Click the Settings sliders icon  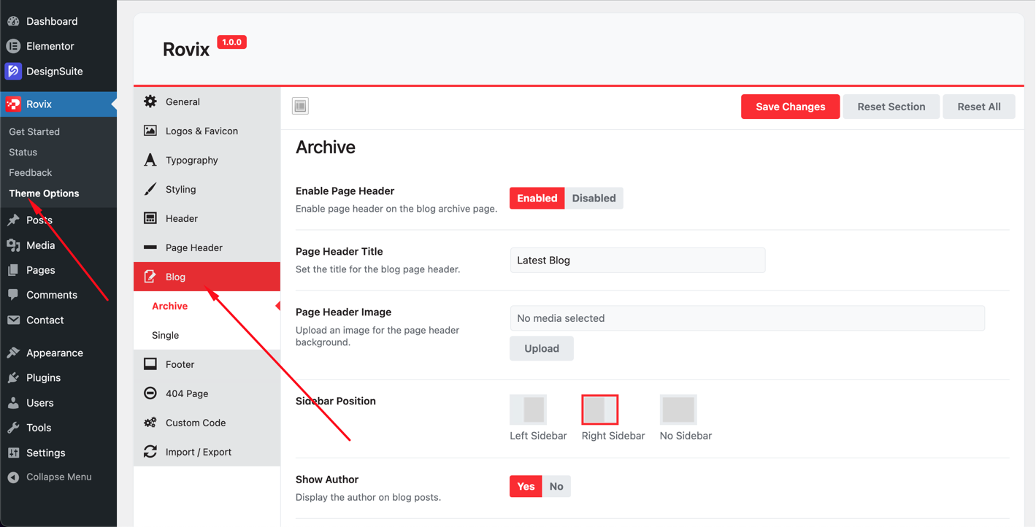tap(13, 453)
